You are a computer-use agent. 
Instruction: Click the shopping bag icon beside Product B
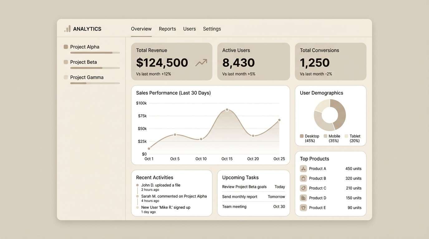303,178
